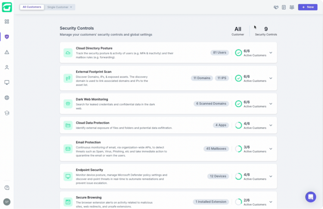Open the devices monitor sidebar icon

(x=7, y=83)
